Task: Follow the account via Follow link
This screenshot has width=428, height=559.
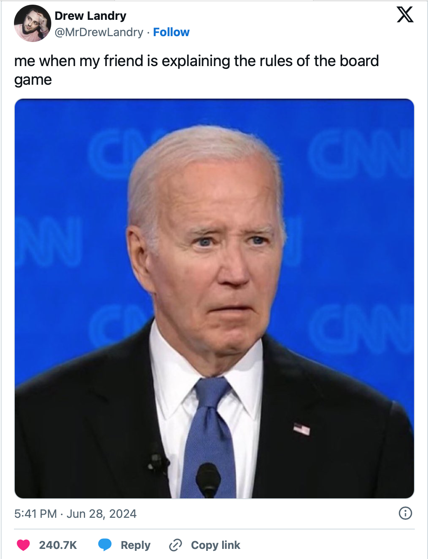Action: coord(171,32)
